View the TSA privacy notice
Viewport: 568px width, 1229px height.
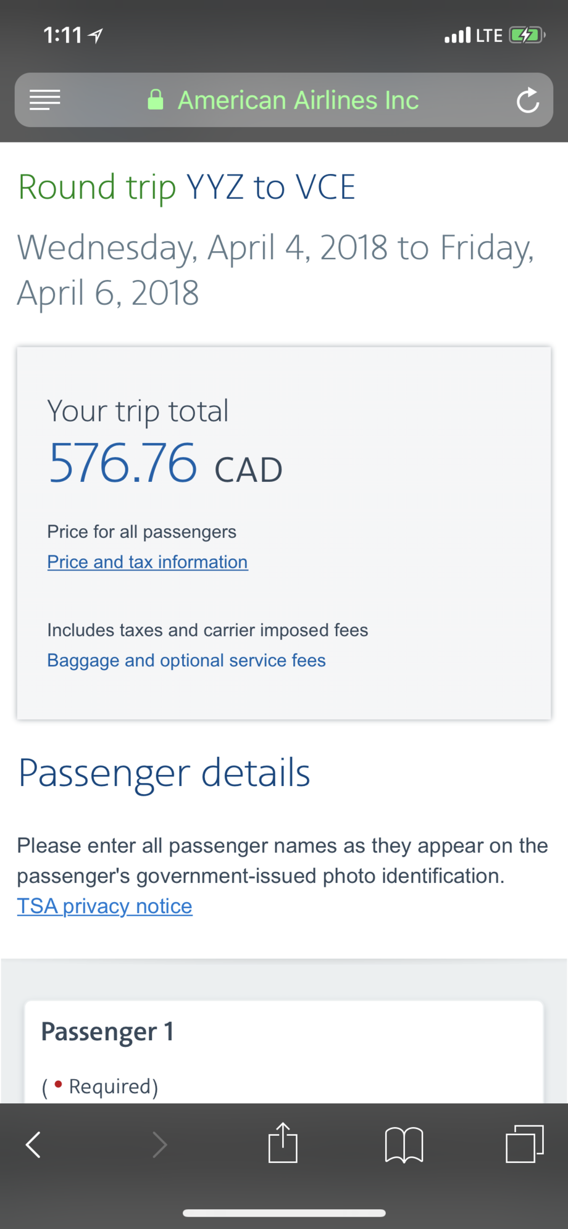[x=105, y=906]
